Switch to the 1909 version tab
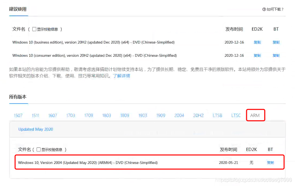 point(161,115)
